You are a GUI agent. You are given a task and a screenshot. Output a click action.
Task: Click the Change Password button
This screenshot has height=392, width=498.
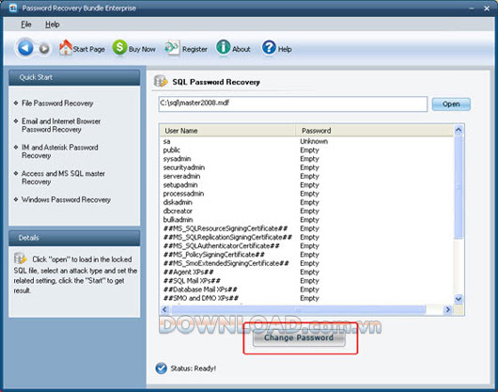coord(299,337)
